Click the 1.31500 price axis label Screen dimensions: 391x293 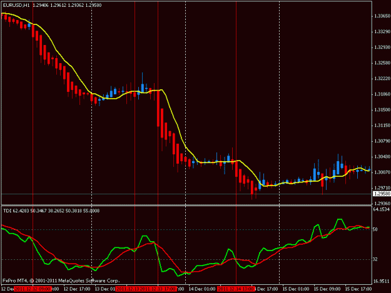coord(382,110)
